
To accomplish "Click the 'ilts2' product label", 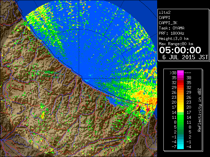I will tap(165, 12).
